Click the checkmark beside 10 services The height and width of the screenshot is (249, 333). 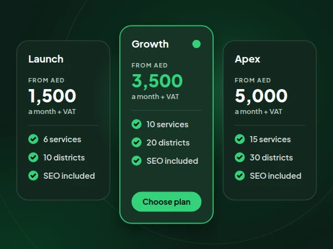[x=137, y=124]
